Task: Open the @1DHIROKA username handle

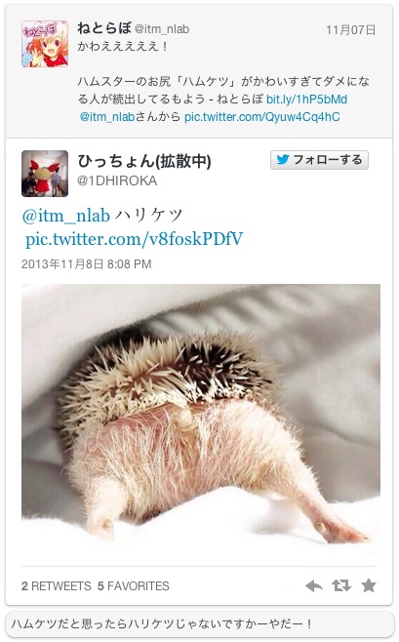Action: (117, 181)
